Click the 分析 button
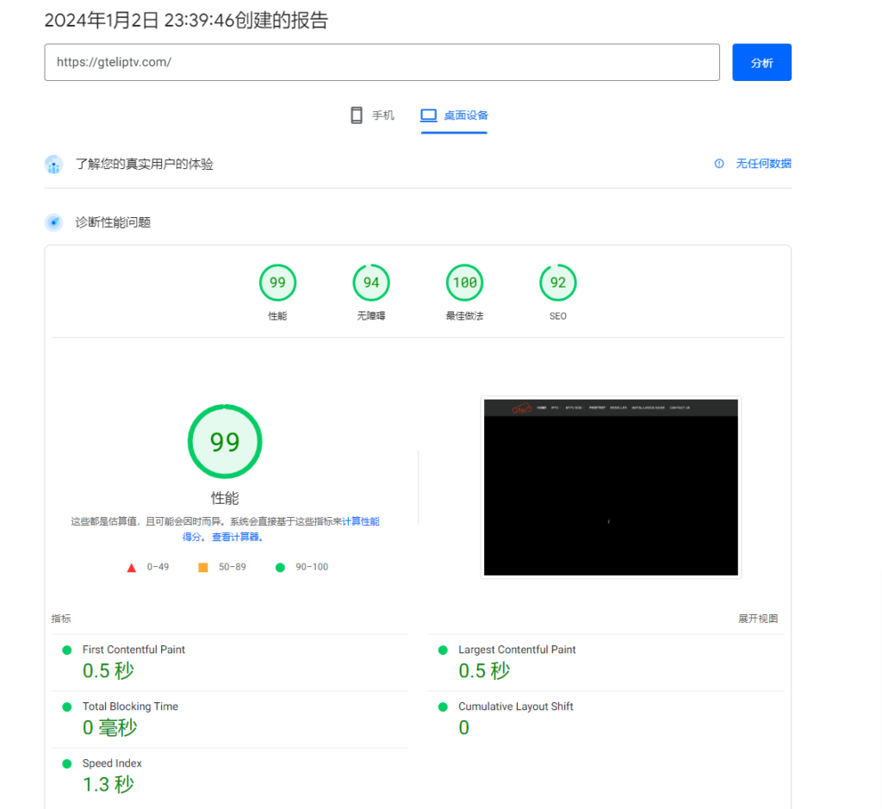Viewport: 882px width, 809px height. [761, 62]
